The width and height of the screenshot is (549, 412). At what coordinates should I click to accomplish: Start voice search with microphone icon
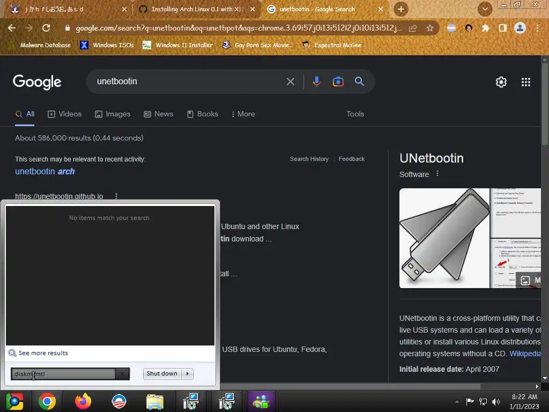(316, 82)
